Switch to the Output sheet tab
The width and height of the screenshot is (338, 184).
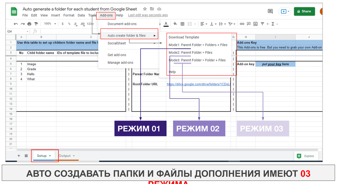(65, 156)
